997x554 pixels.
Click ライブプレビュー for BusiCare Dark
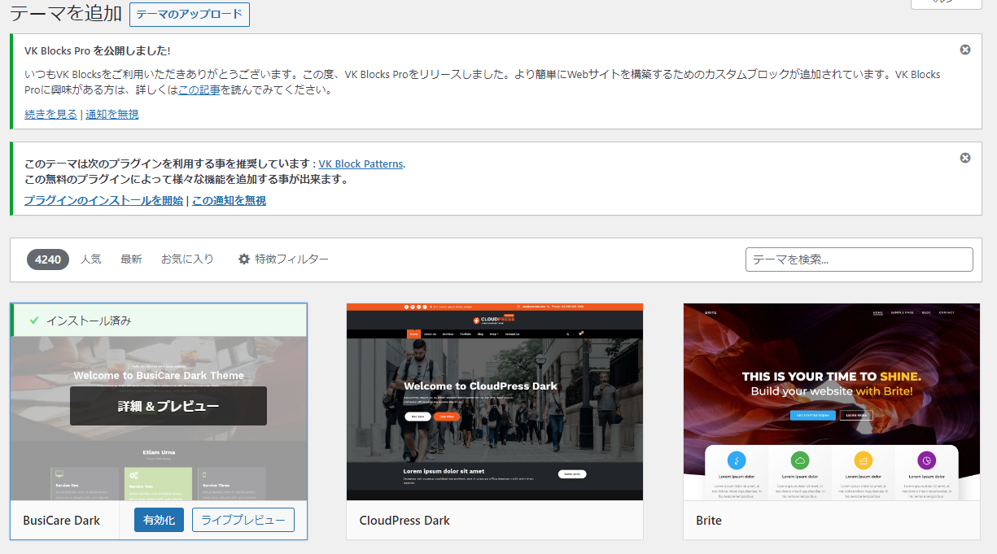click(x=243, y=520)
